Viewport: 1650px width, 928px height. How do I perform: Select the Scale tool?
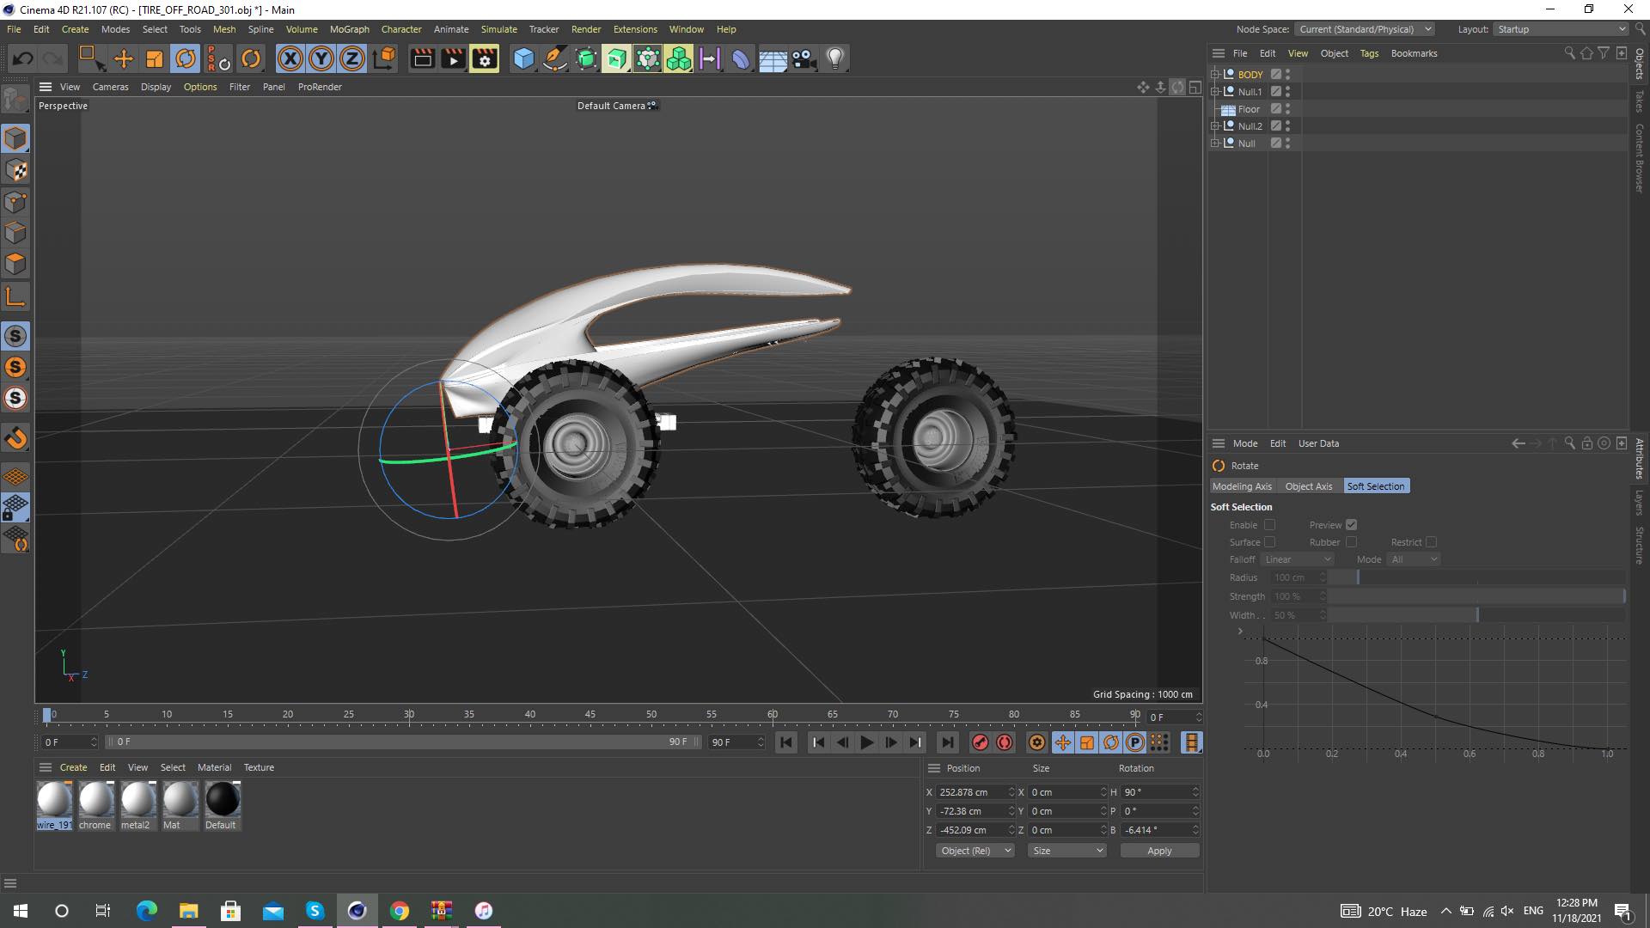[155, 58]
